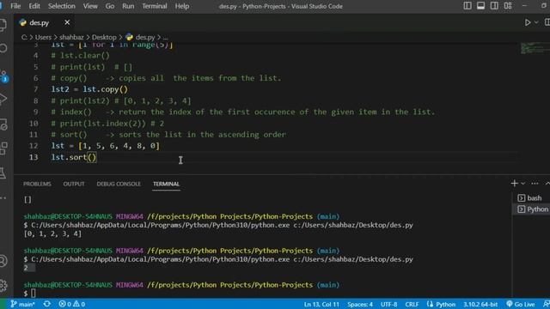Click on line lst = [1, 5, 6, 4, 8, 0]
Screen dimensions: 550x309
pos(105,146)
